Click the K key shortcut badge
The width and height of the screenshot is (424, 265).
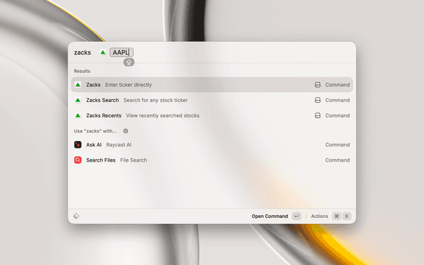346,216
